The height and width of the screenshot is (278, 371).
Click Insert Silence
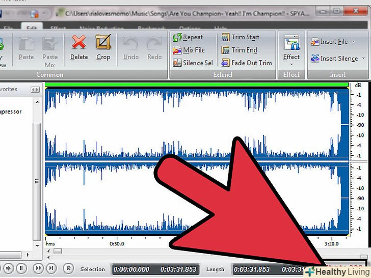tap(334, 59)
